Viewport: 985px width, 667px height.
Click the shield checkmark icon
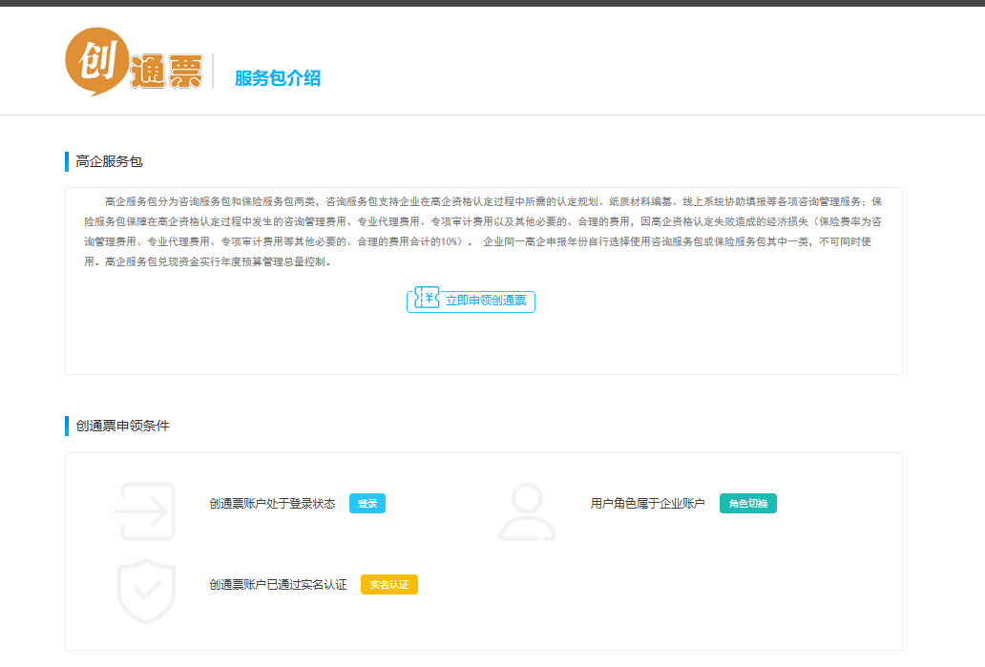click(146, 591)
